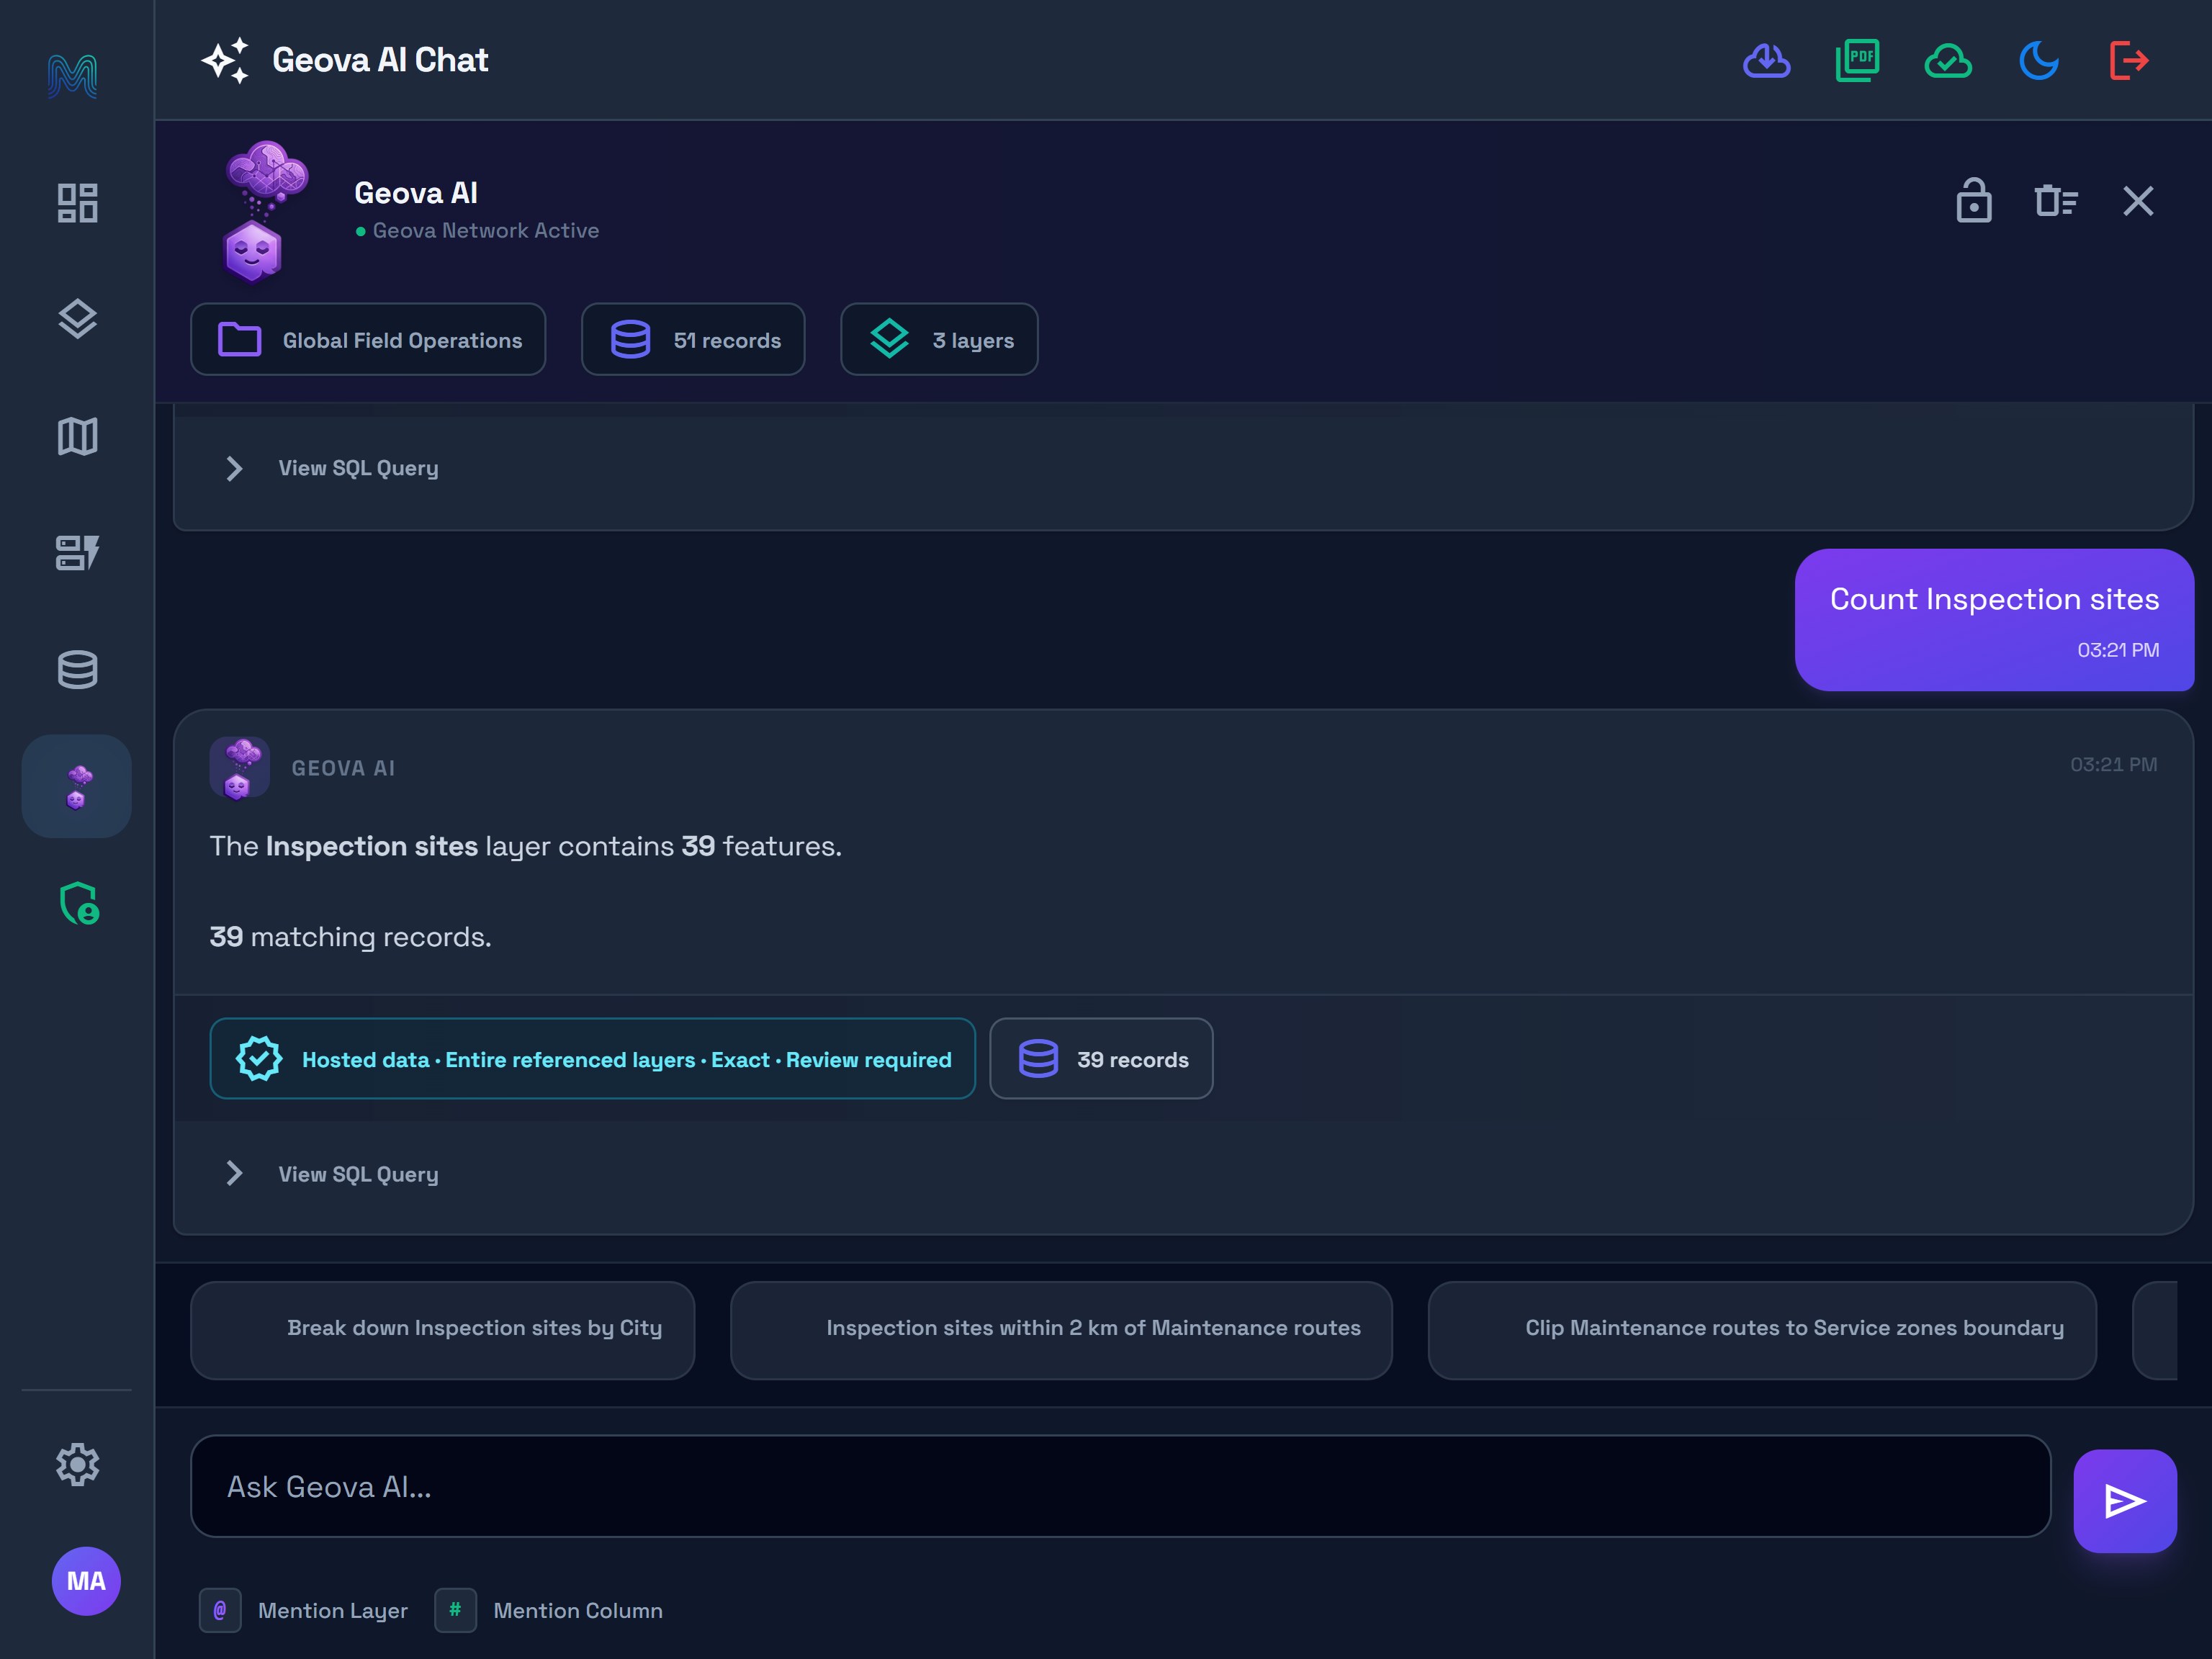Open the dashboard grid icon in sidebar
Viewport: 2212px width, 1659px height.
tap(77, 203)
